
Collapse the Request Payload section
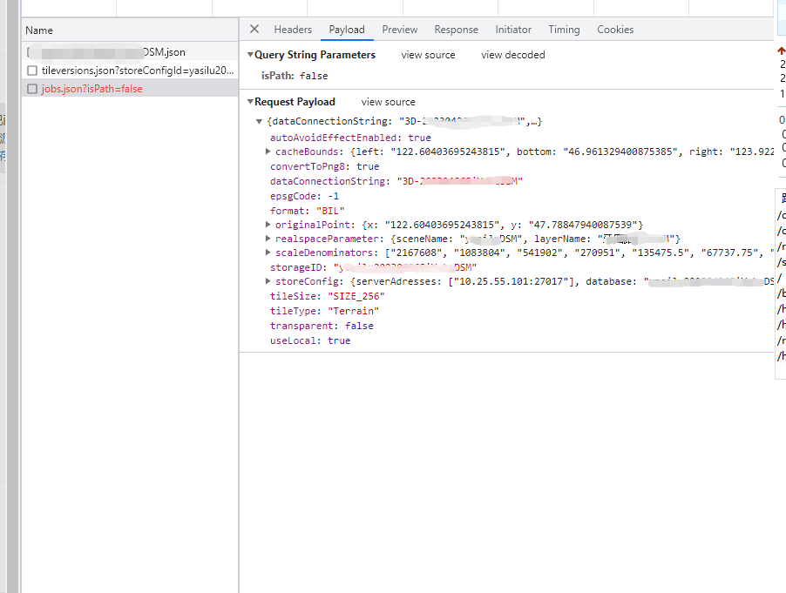tap(250, 102)
